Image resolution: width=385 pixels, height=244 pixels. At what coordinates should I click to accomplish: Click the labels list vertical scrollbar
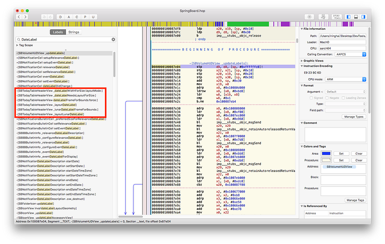114,64
